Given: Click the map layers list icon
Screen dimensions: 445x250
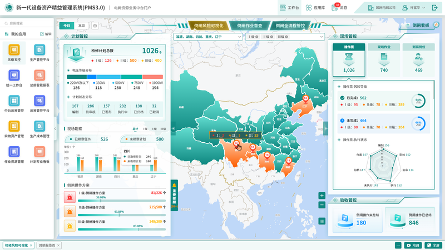Looking at the screenshot, I should click(322, 221).
